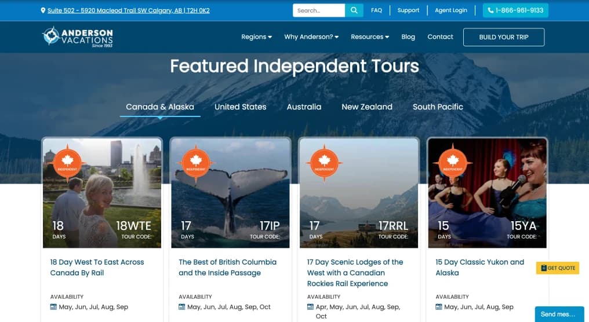The height and width of the screenshot is (322, 589).
Task: Open 17 Day Scenic Lodges of the West link
Action: pyautogui.click(x=355, y=273)
